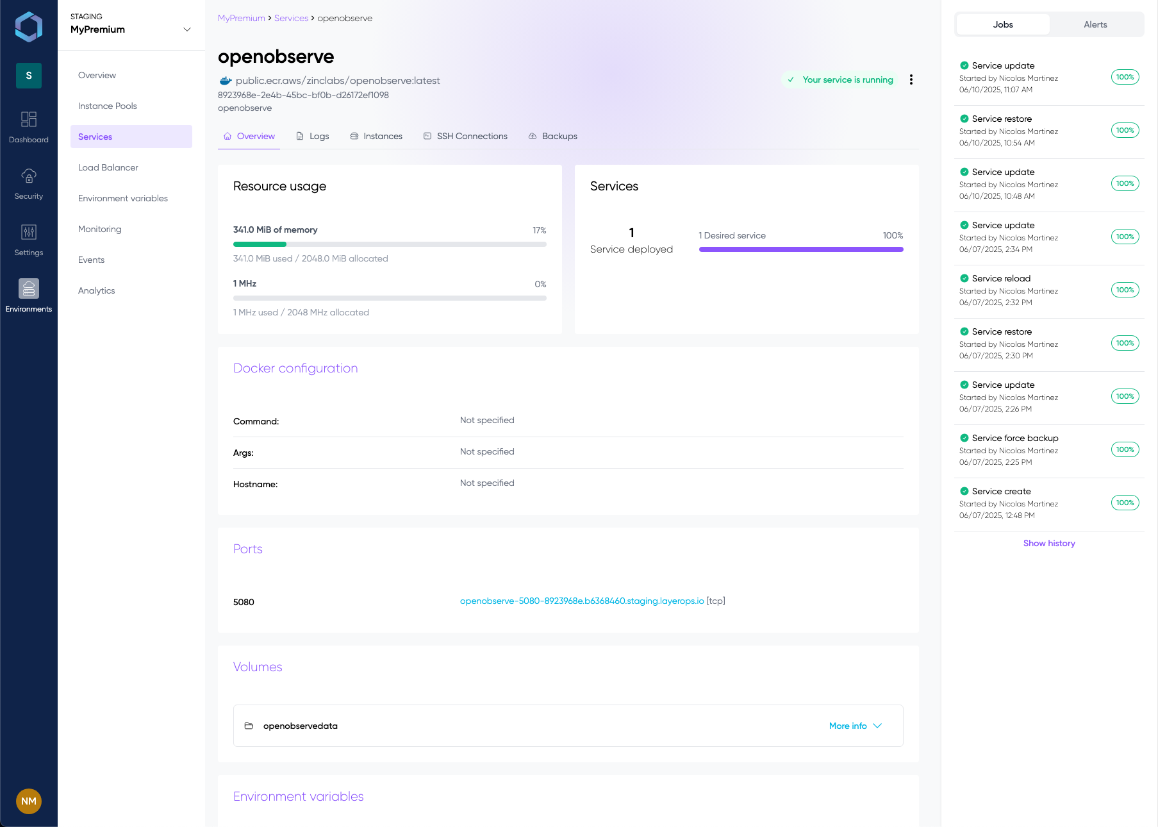This screenshot has height=827, width=1158.
Task: Click the MyPremium breadcrumb link
Action: (242, 18)
